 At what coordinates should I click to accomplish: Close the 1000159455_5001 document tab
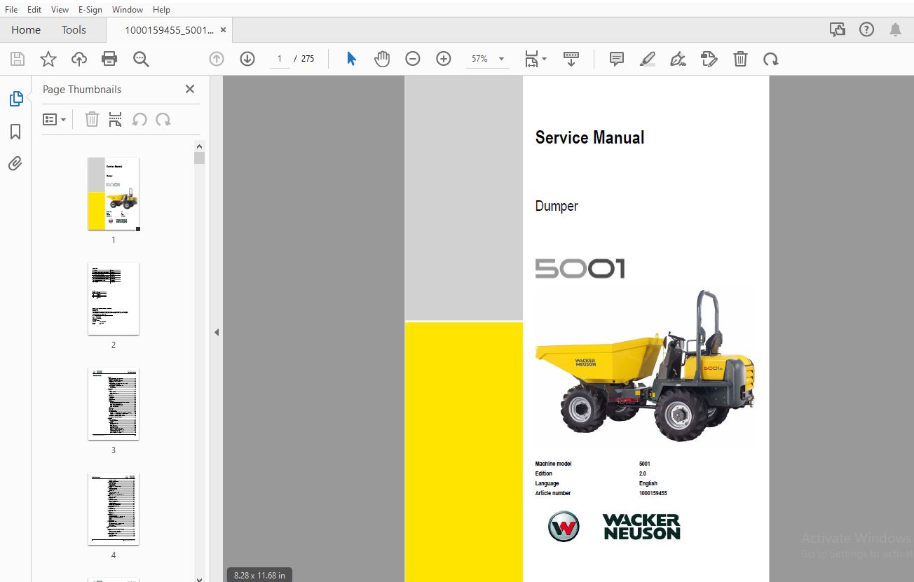click(224, 30)
